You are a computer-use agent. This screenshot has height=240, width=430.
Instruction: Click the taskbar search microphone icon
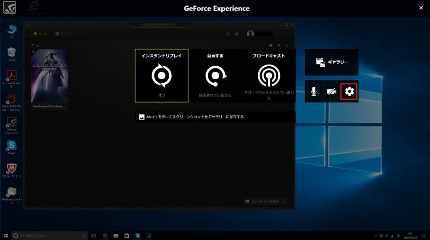click(x=84, y=236)
